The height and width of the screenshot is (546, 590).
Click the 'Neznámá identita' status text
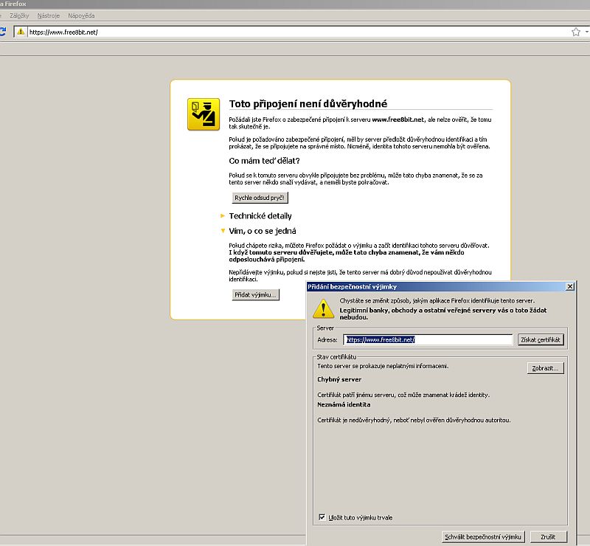tap(344, 404)
